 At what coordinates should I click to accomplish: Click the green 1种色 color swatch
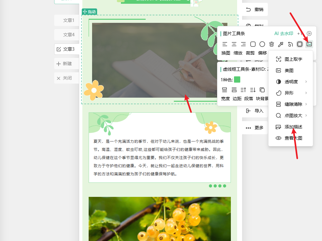(x=237, y=79)
